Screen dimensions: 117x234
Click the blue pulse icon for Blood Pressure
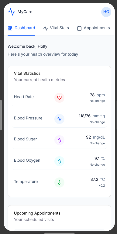click(59, 119)
